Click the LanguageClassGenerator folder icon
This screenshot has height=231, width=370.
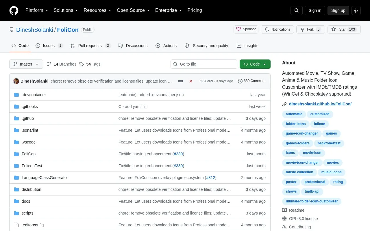16,178
